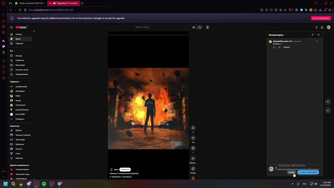Click the create/upload icon in YouTube header
334x188 pixels.
[x=316, y=27]
